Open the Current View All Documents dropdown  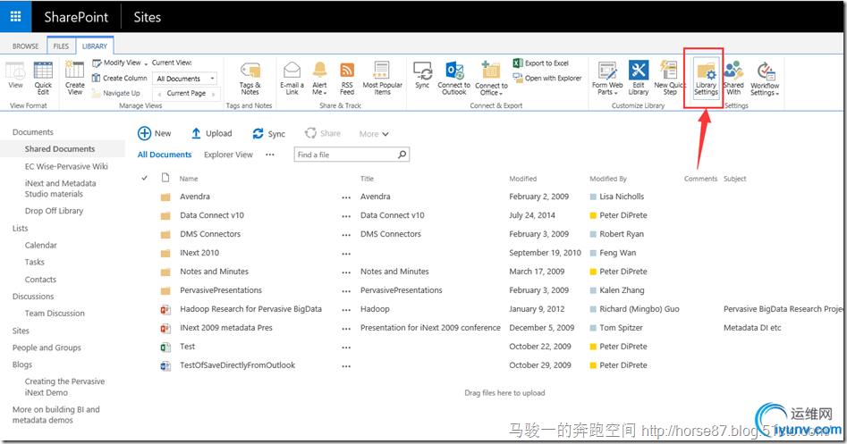[x=185, y=79]
